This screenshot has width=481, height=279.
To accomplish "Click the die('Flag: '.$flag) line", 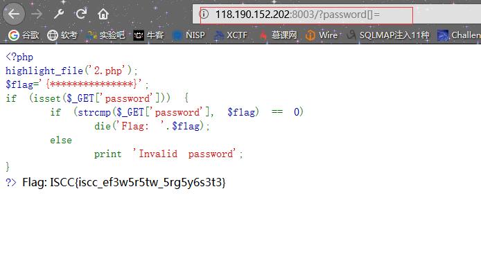I will point(152,126).
